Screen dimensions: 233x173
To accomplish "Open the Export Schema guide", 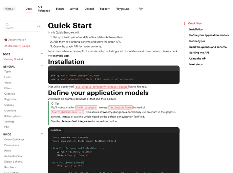I will pos(13,162).
